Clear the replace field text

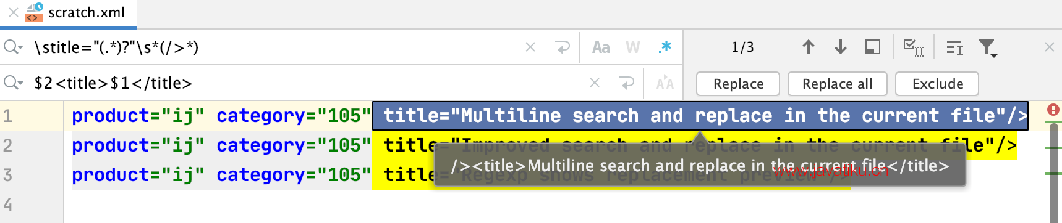(595, 83)
